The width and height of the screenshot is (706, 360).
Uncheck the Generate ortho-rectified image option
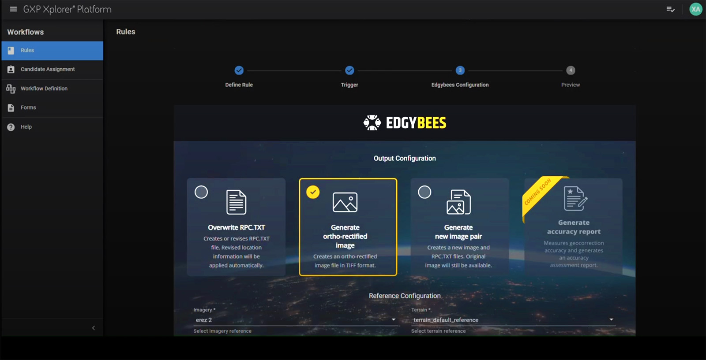tap(313, 192)
